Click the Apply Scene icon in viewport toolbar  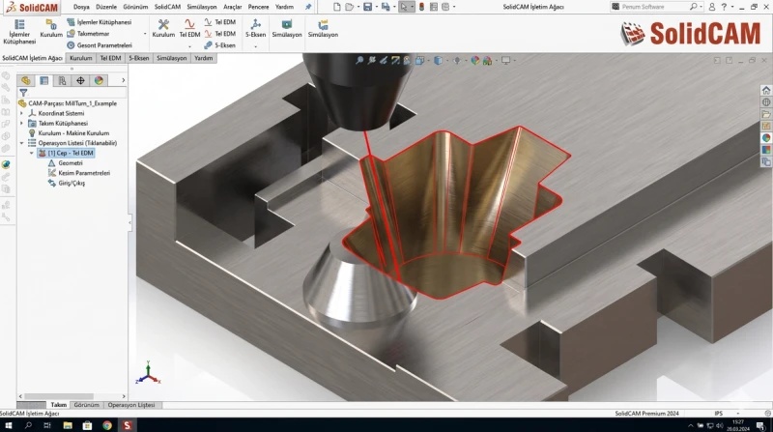pos(487,60)
